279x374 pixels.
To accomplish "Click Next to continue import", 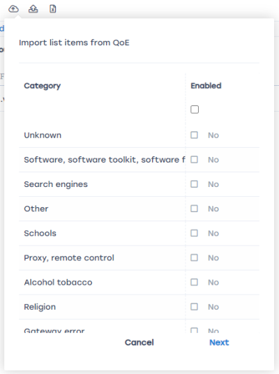I will click(219, 343).
